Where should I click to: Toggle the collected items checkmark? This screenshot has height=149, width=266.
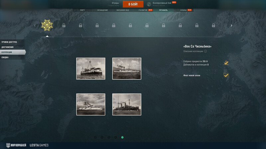tap(226, 63)
